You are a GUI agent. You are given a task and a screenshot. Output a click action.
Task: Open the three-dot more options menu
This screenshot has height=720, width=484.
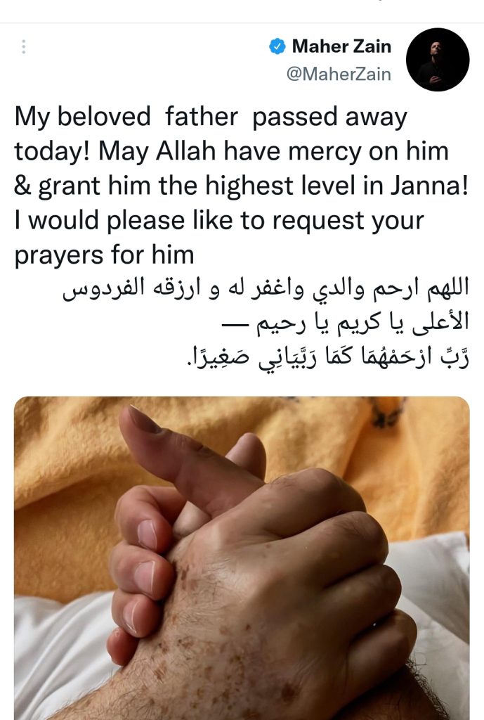click(24, 47)
